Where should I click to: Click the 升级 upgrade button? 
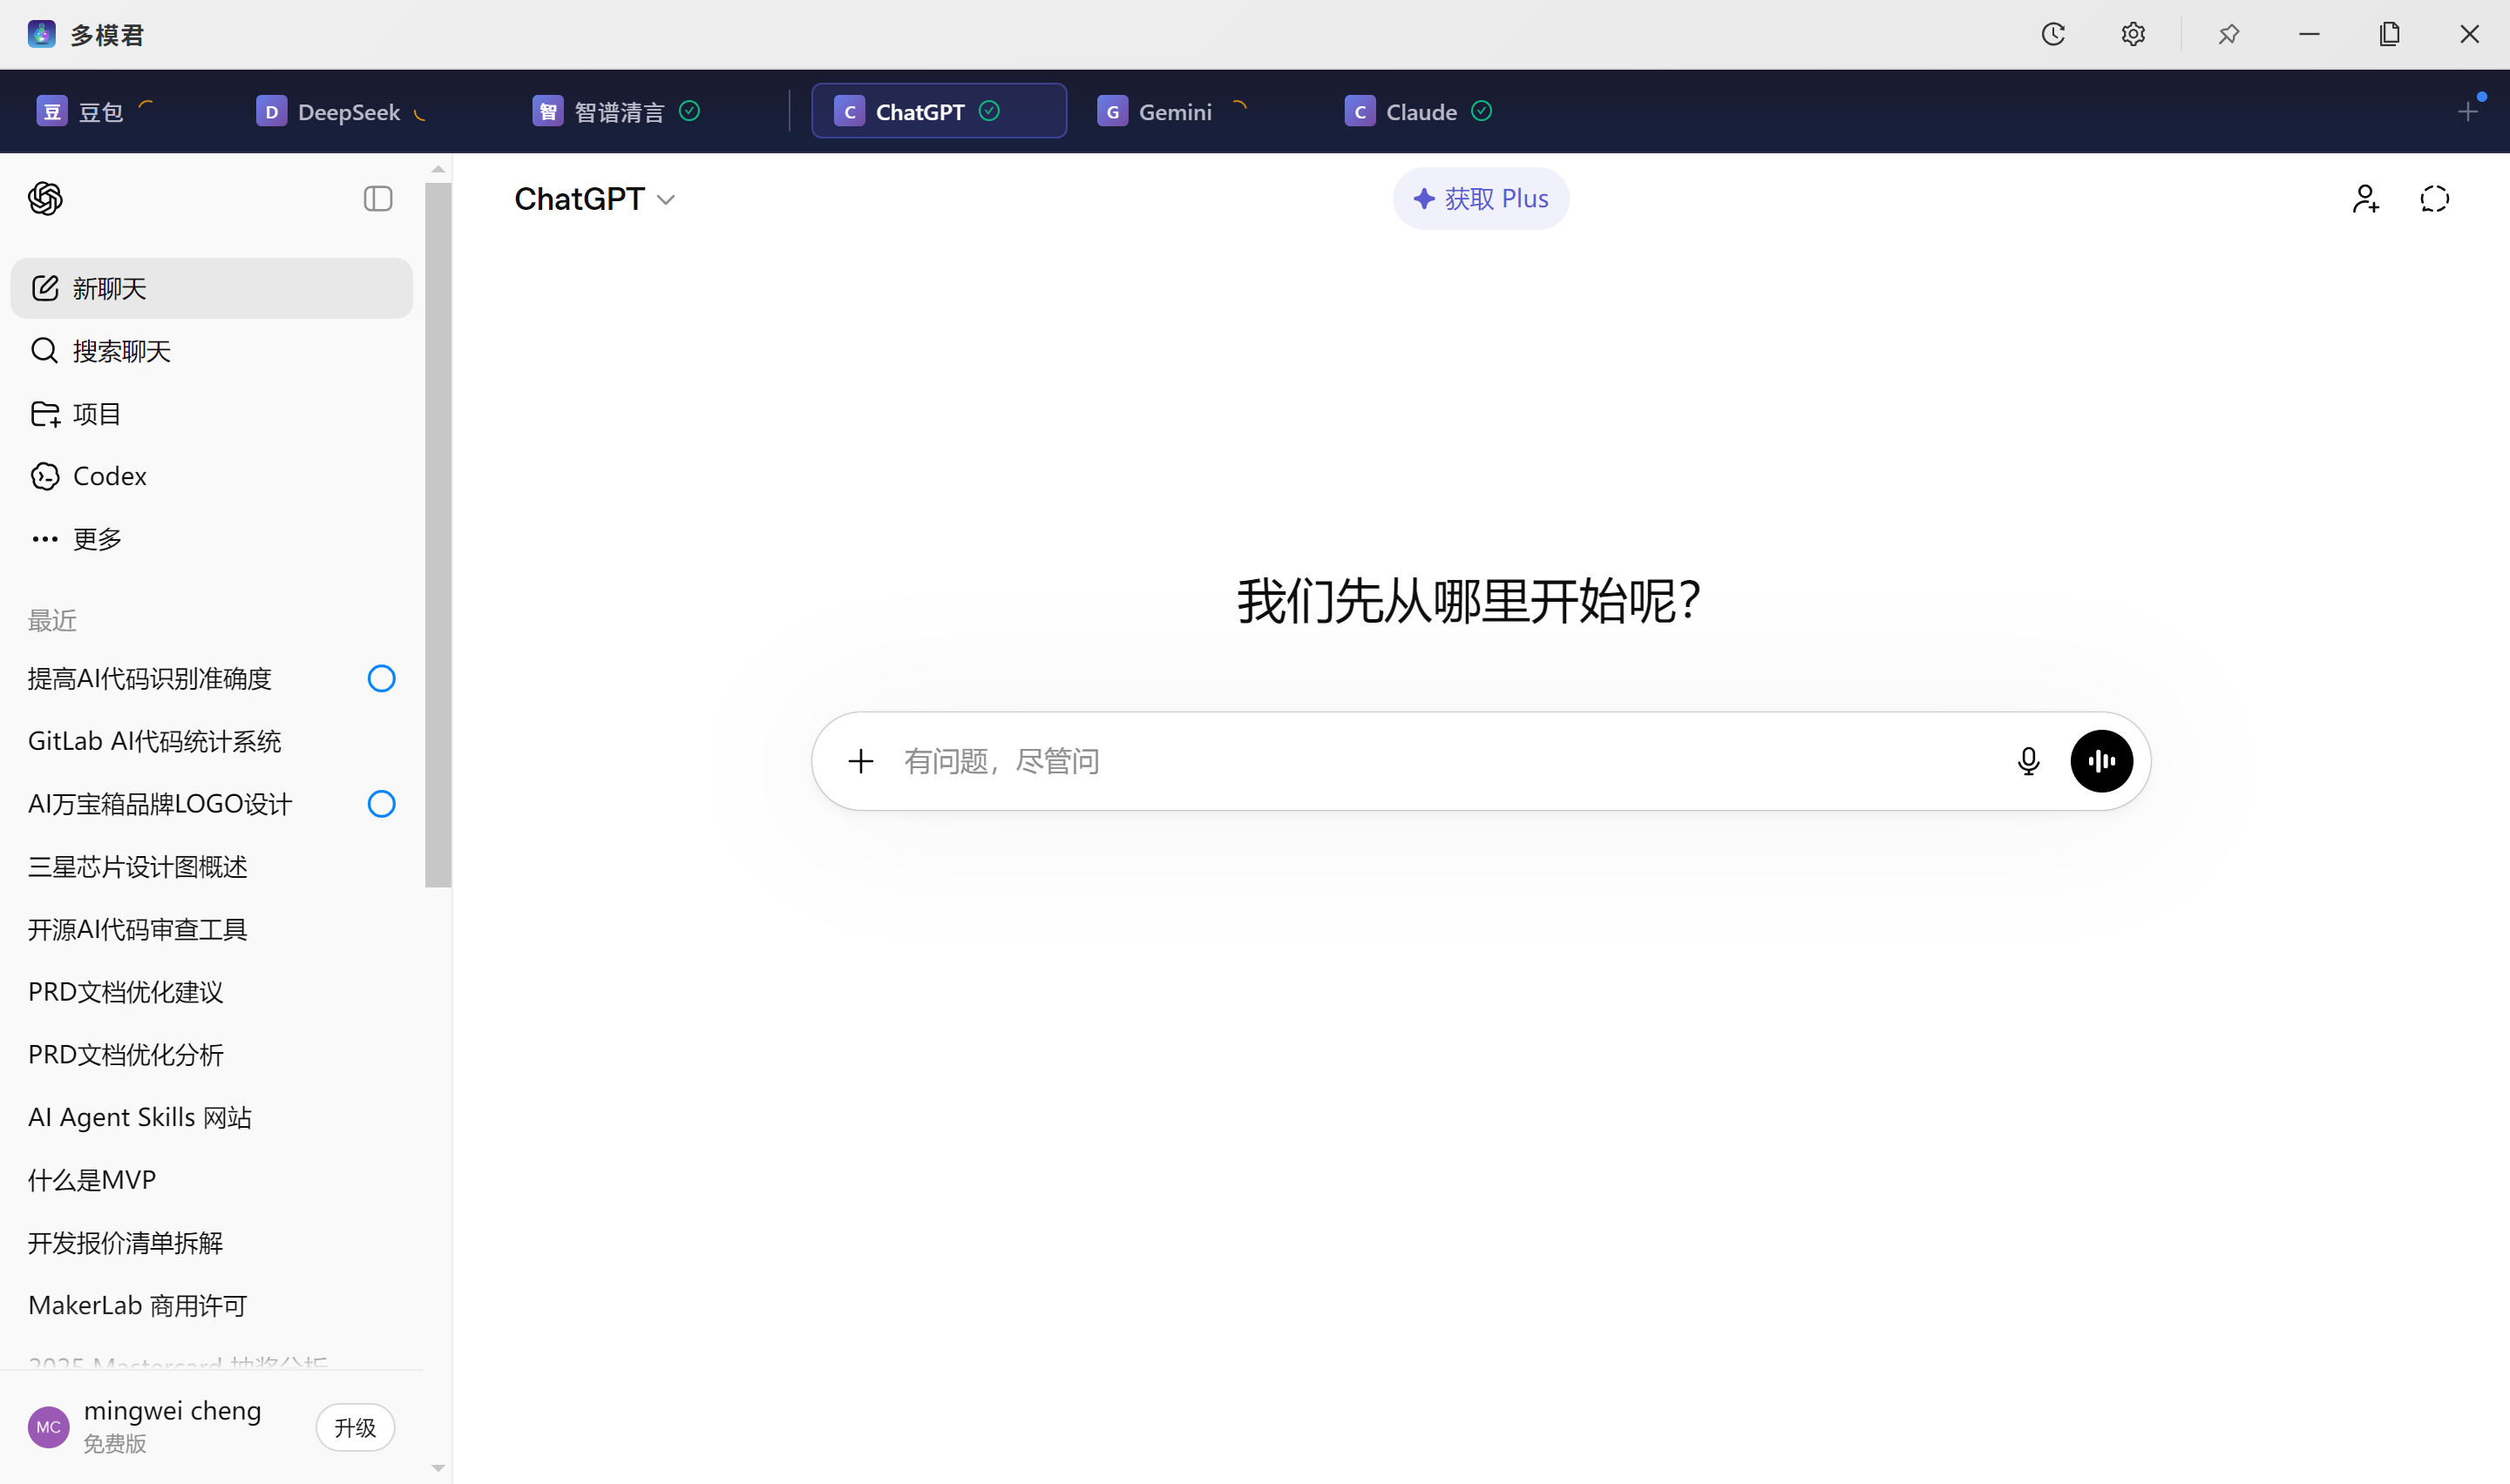[355, 1427]
